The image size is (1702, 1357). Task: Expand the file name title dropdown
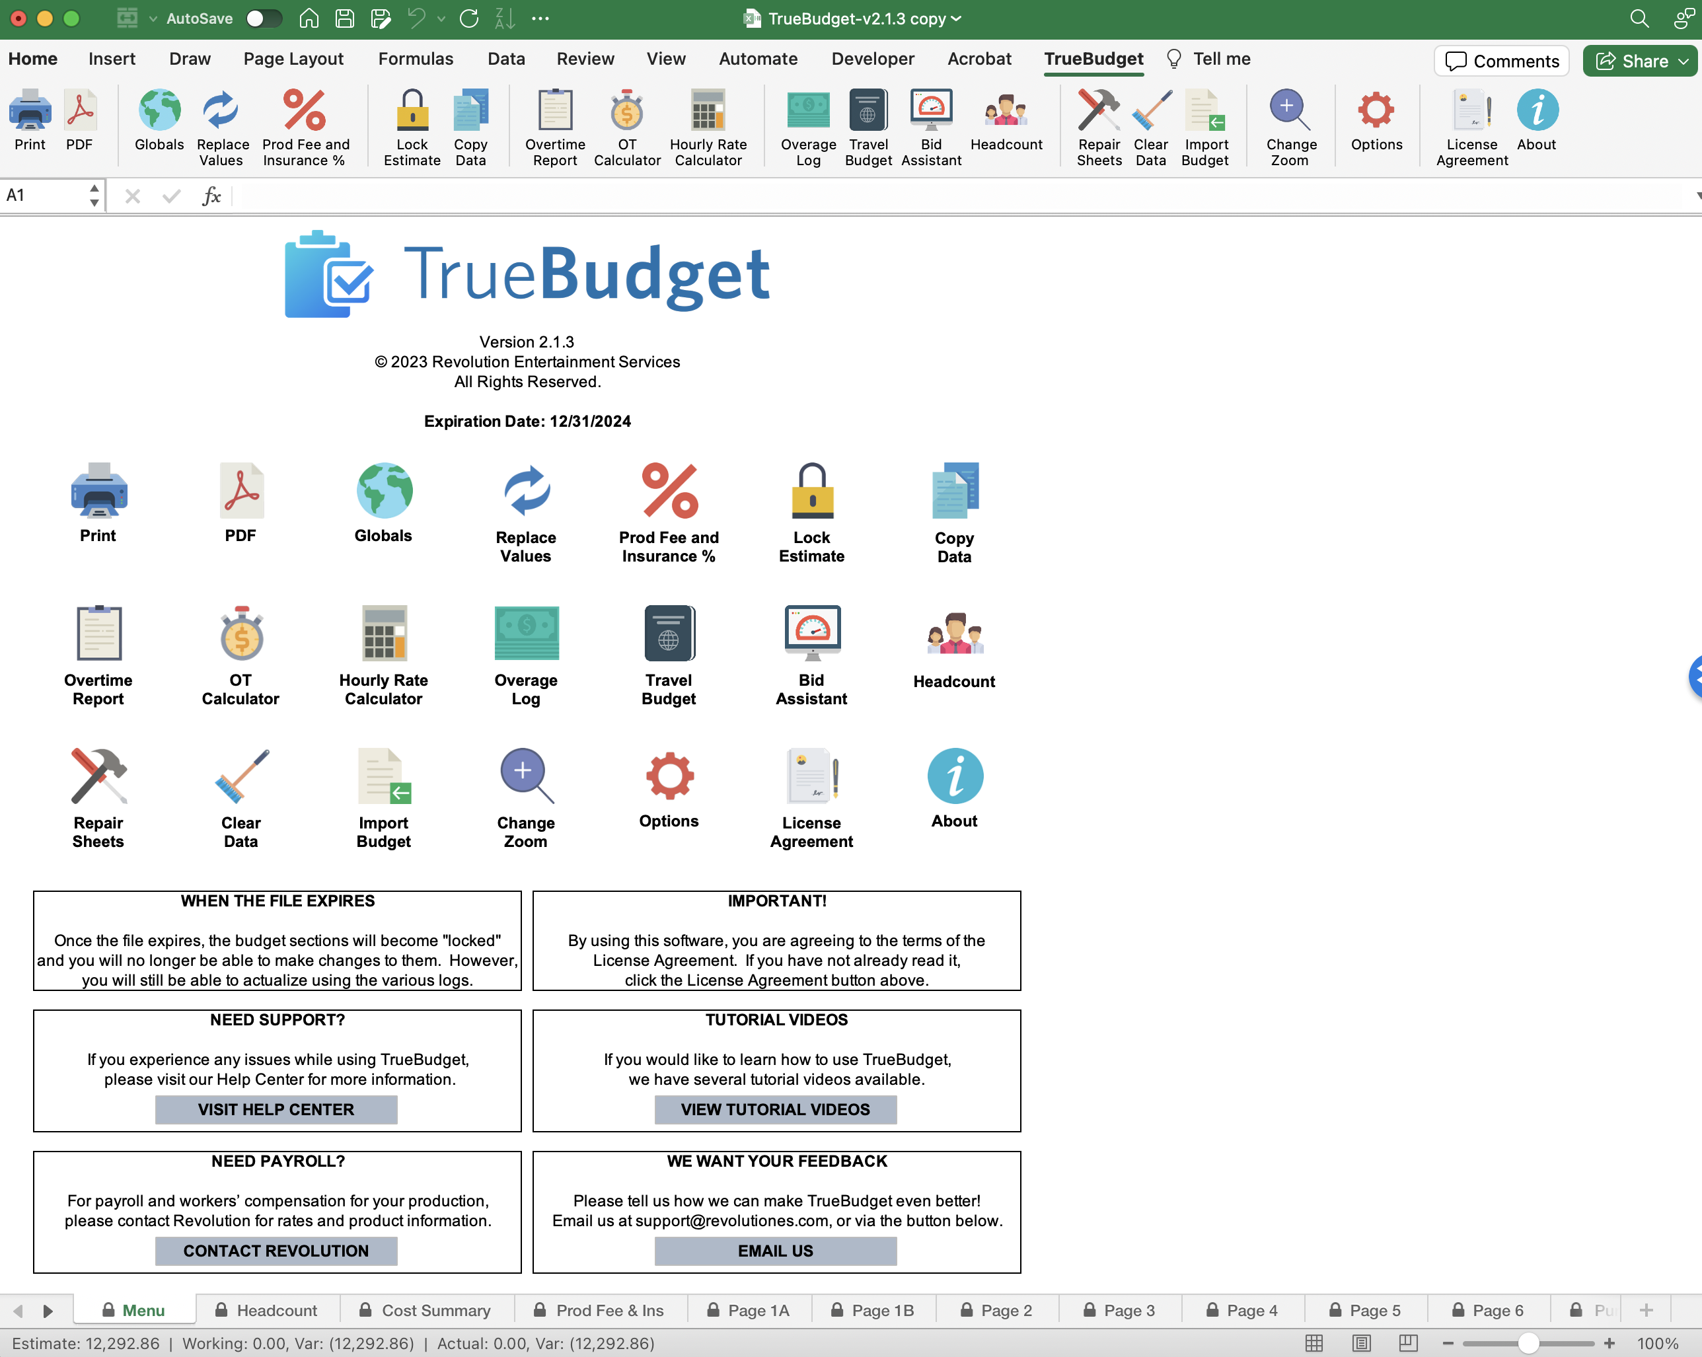click(957, 19)
